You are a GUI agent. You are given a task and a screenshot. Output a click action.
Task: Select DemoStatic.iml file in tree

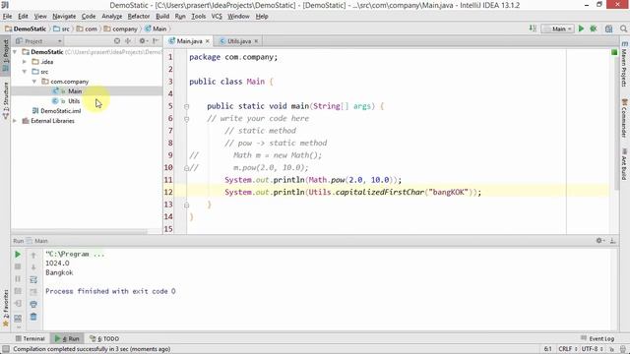(x=61, y=111)
